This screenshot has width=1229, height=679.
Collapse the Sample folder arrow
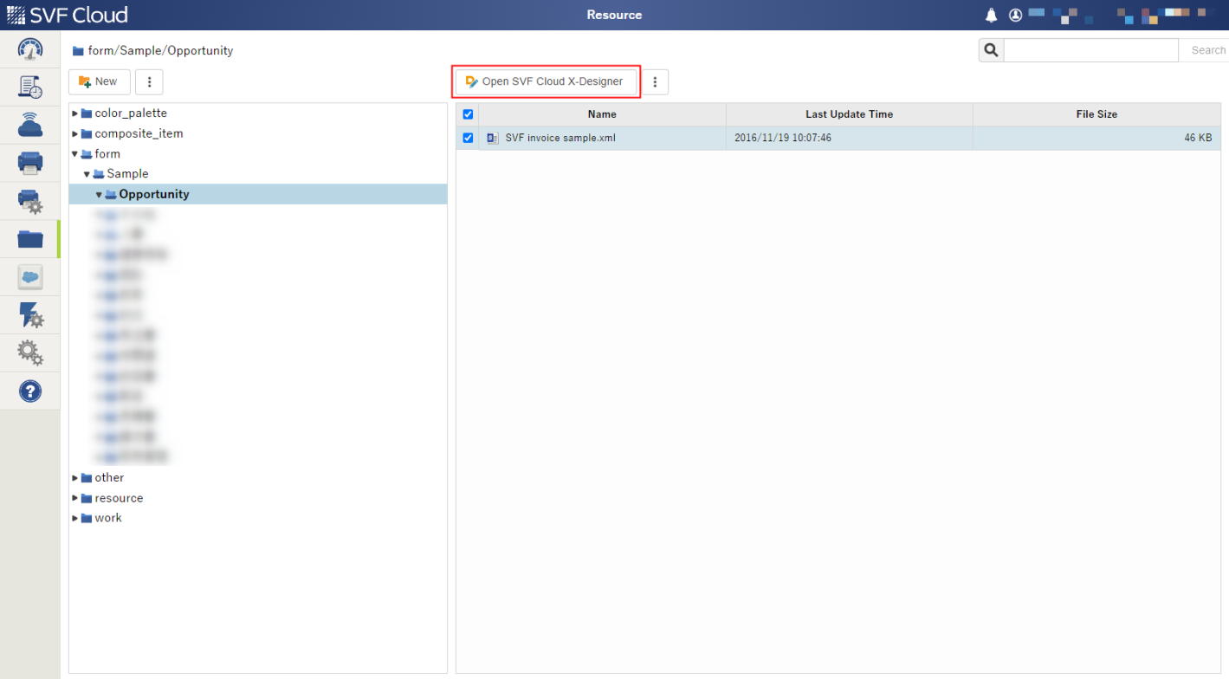87,174
